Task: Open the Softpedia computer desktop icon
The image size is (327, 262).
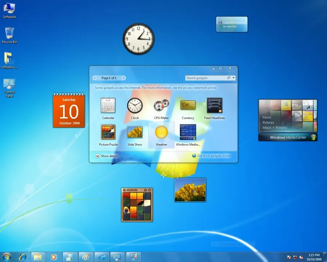Action: pos(9,11)
